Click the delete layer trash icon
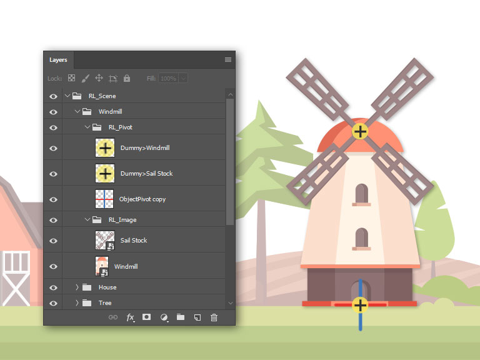The image size is (480, 360). (x=214, y=317)
